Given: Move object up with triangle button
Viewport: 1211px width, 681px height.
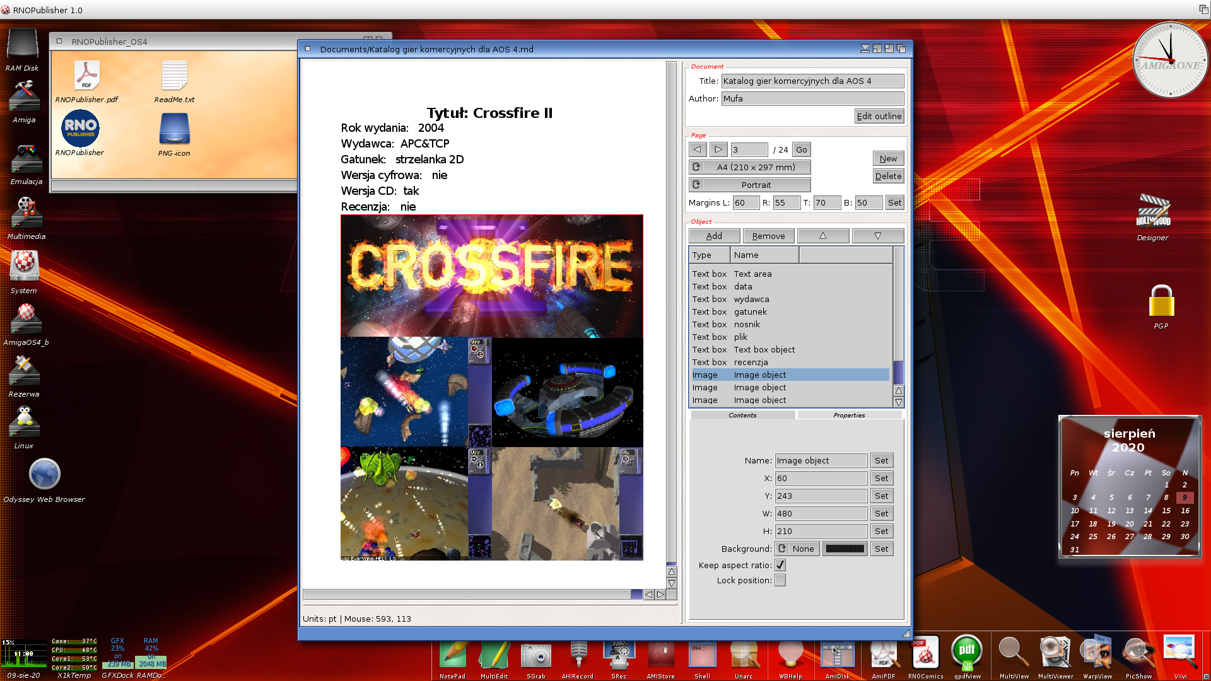Looking at the screenshot, I should tap(822, 236).
